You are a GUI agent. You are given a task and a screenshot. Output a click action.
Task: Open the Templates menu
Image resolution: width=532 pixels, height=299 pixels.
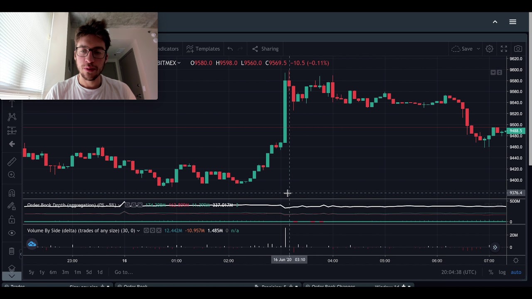tap(203, 49)
